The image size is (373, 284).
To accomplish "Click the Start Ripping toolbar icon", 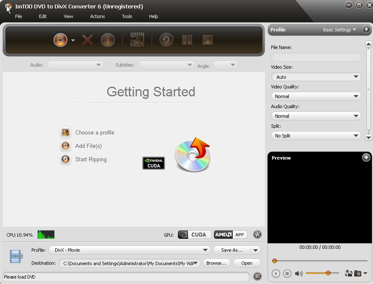I will [166, 39].
